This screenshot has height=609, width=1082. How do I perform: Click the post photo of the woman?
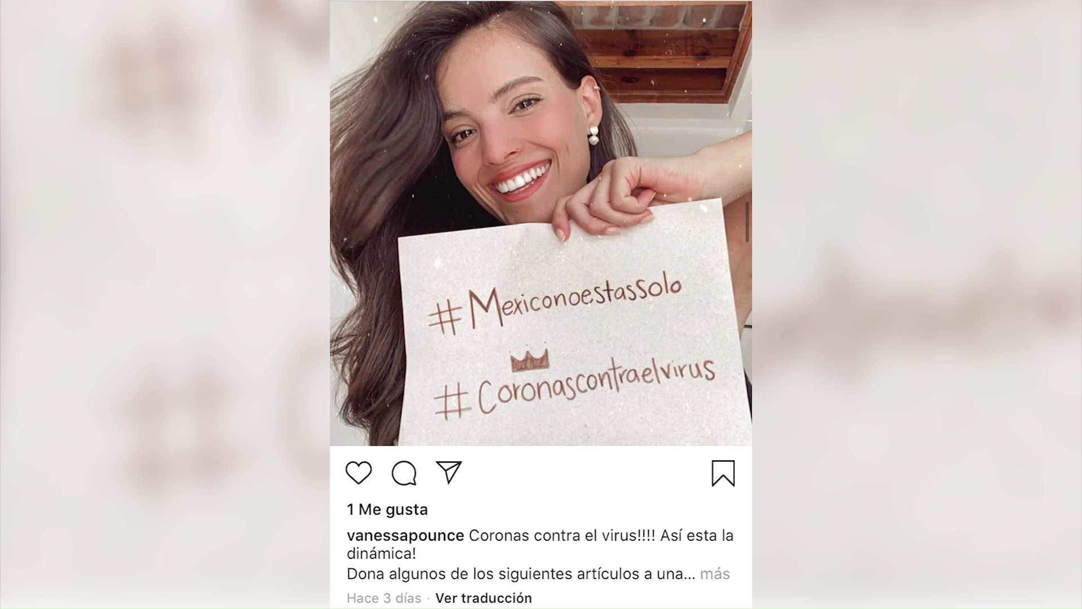point(541,223)
